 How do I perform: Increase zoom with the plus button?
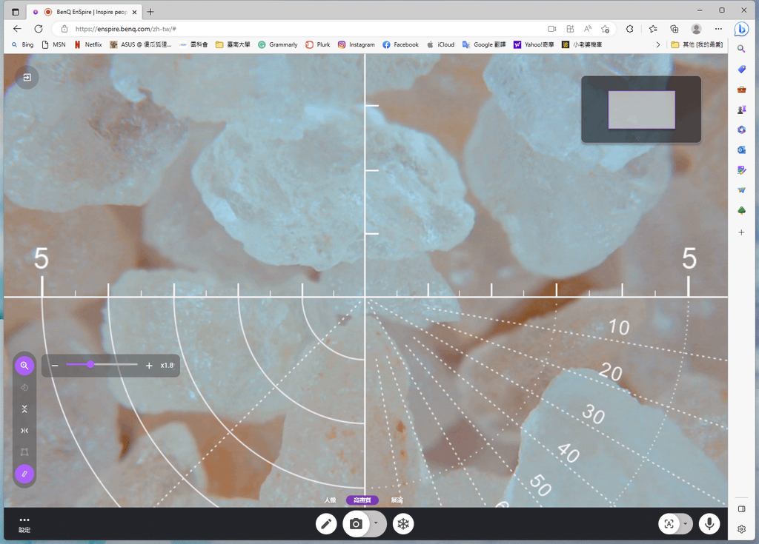click(149, 366)
